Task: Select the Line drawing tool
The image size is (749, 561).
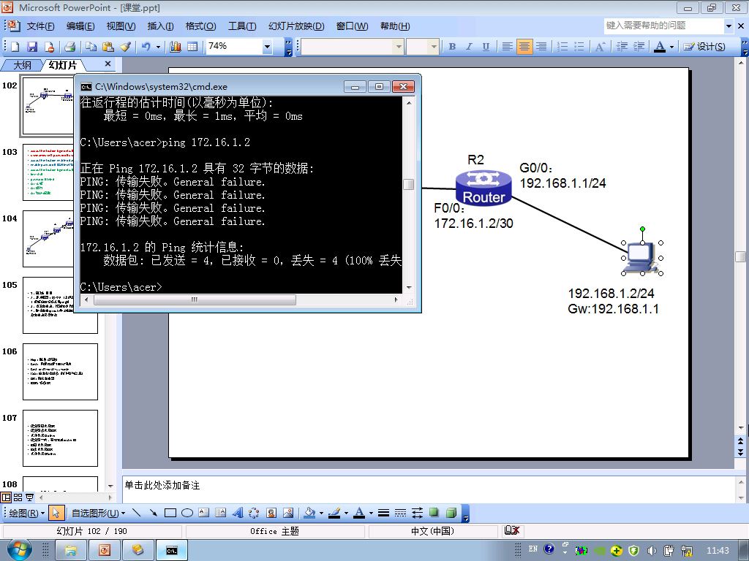Action: 137,513
